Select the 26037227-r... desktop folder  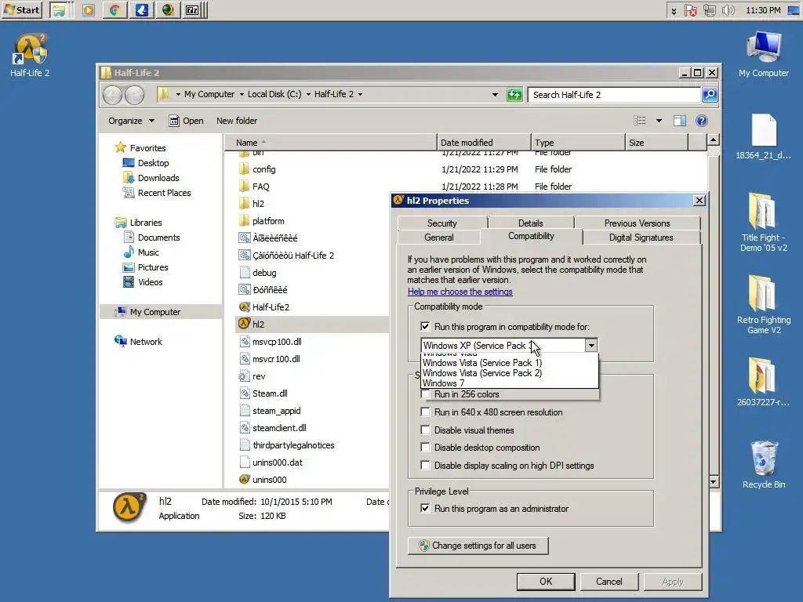[x=764, y=382]
